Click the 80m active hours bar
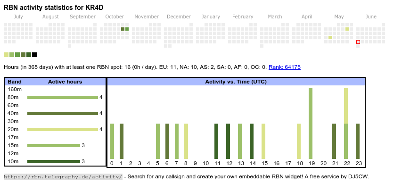 click(x=63, y=97)
